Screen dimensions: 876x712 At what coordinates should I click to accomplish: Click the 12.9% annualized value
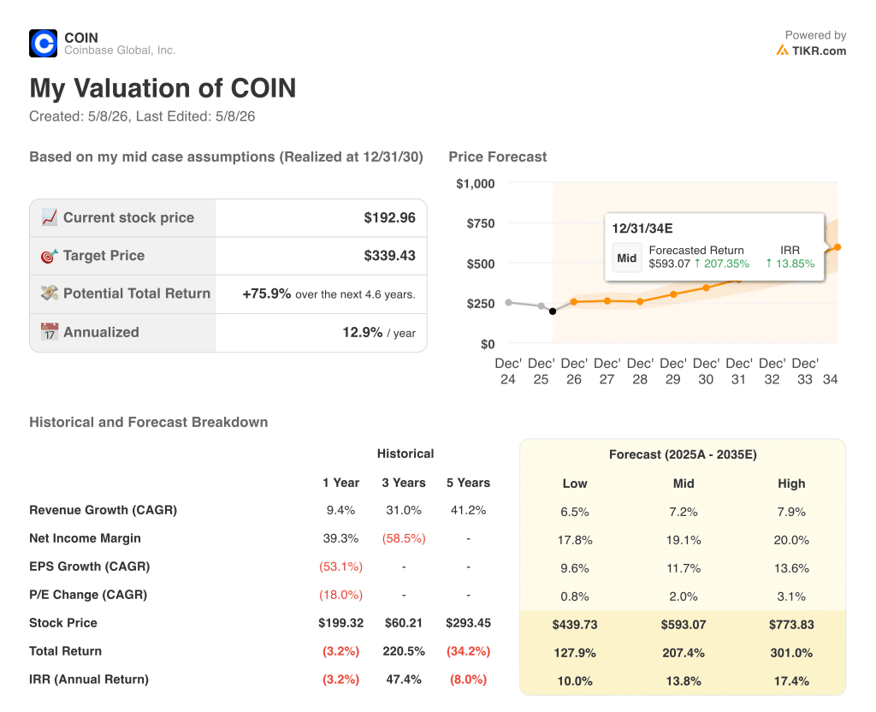tap(362, 332)
